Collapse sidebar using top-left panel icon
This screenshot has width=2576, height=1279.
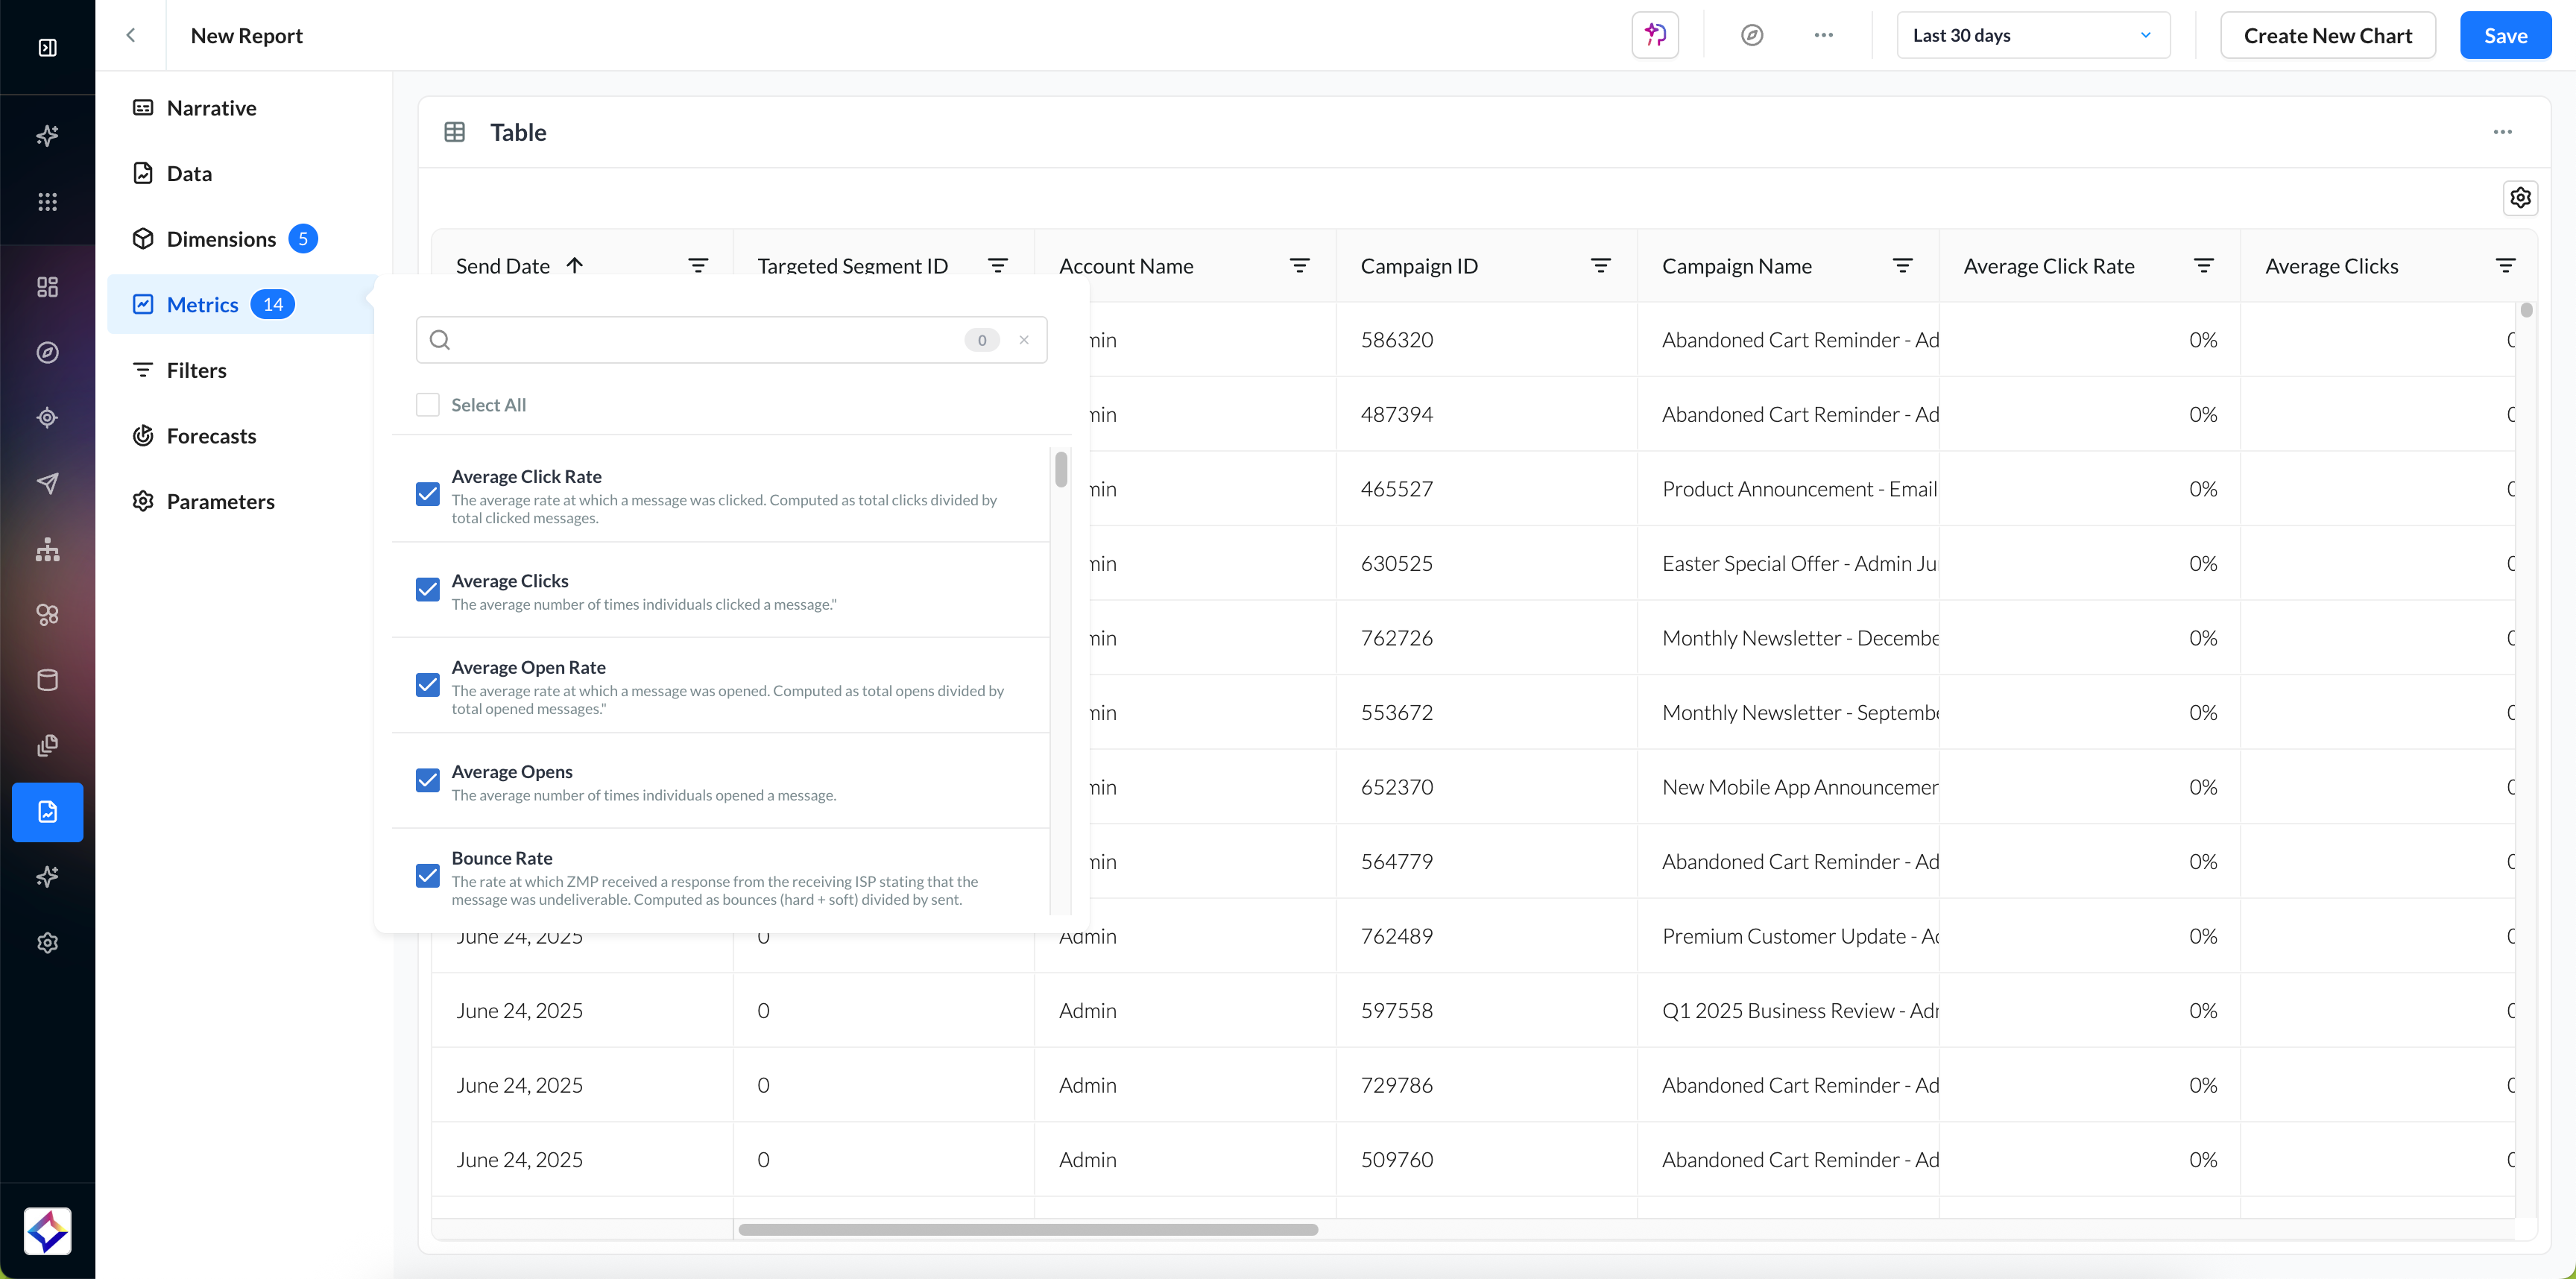47,47
